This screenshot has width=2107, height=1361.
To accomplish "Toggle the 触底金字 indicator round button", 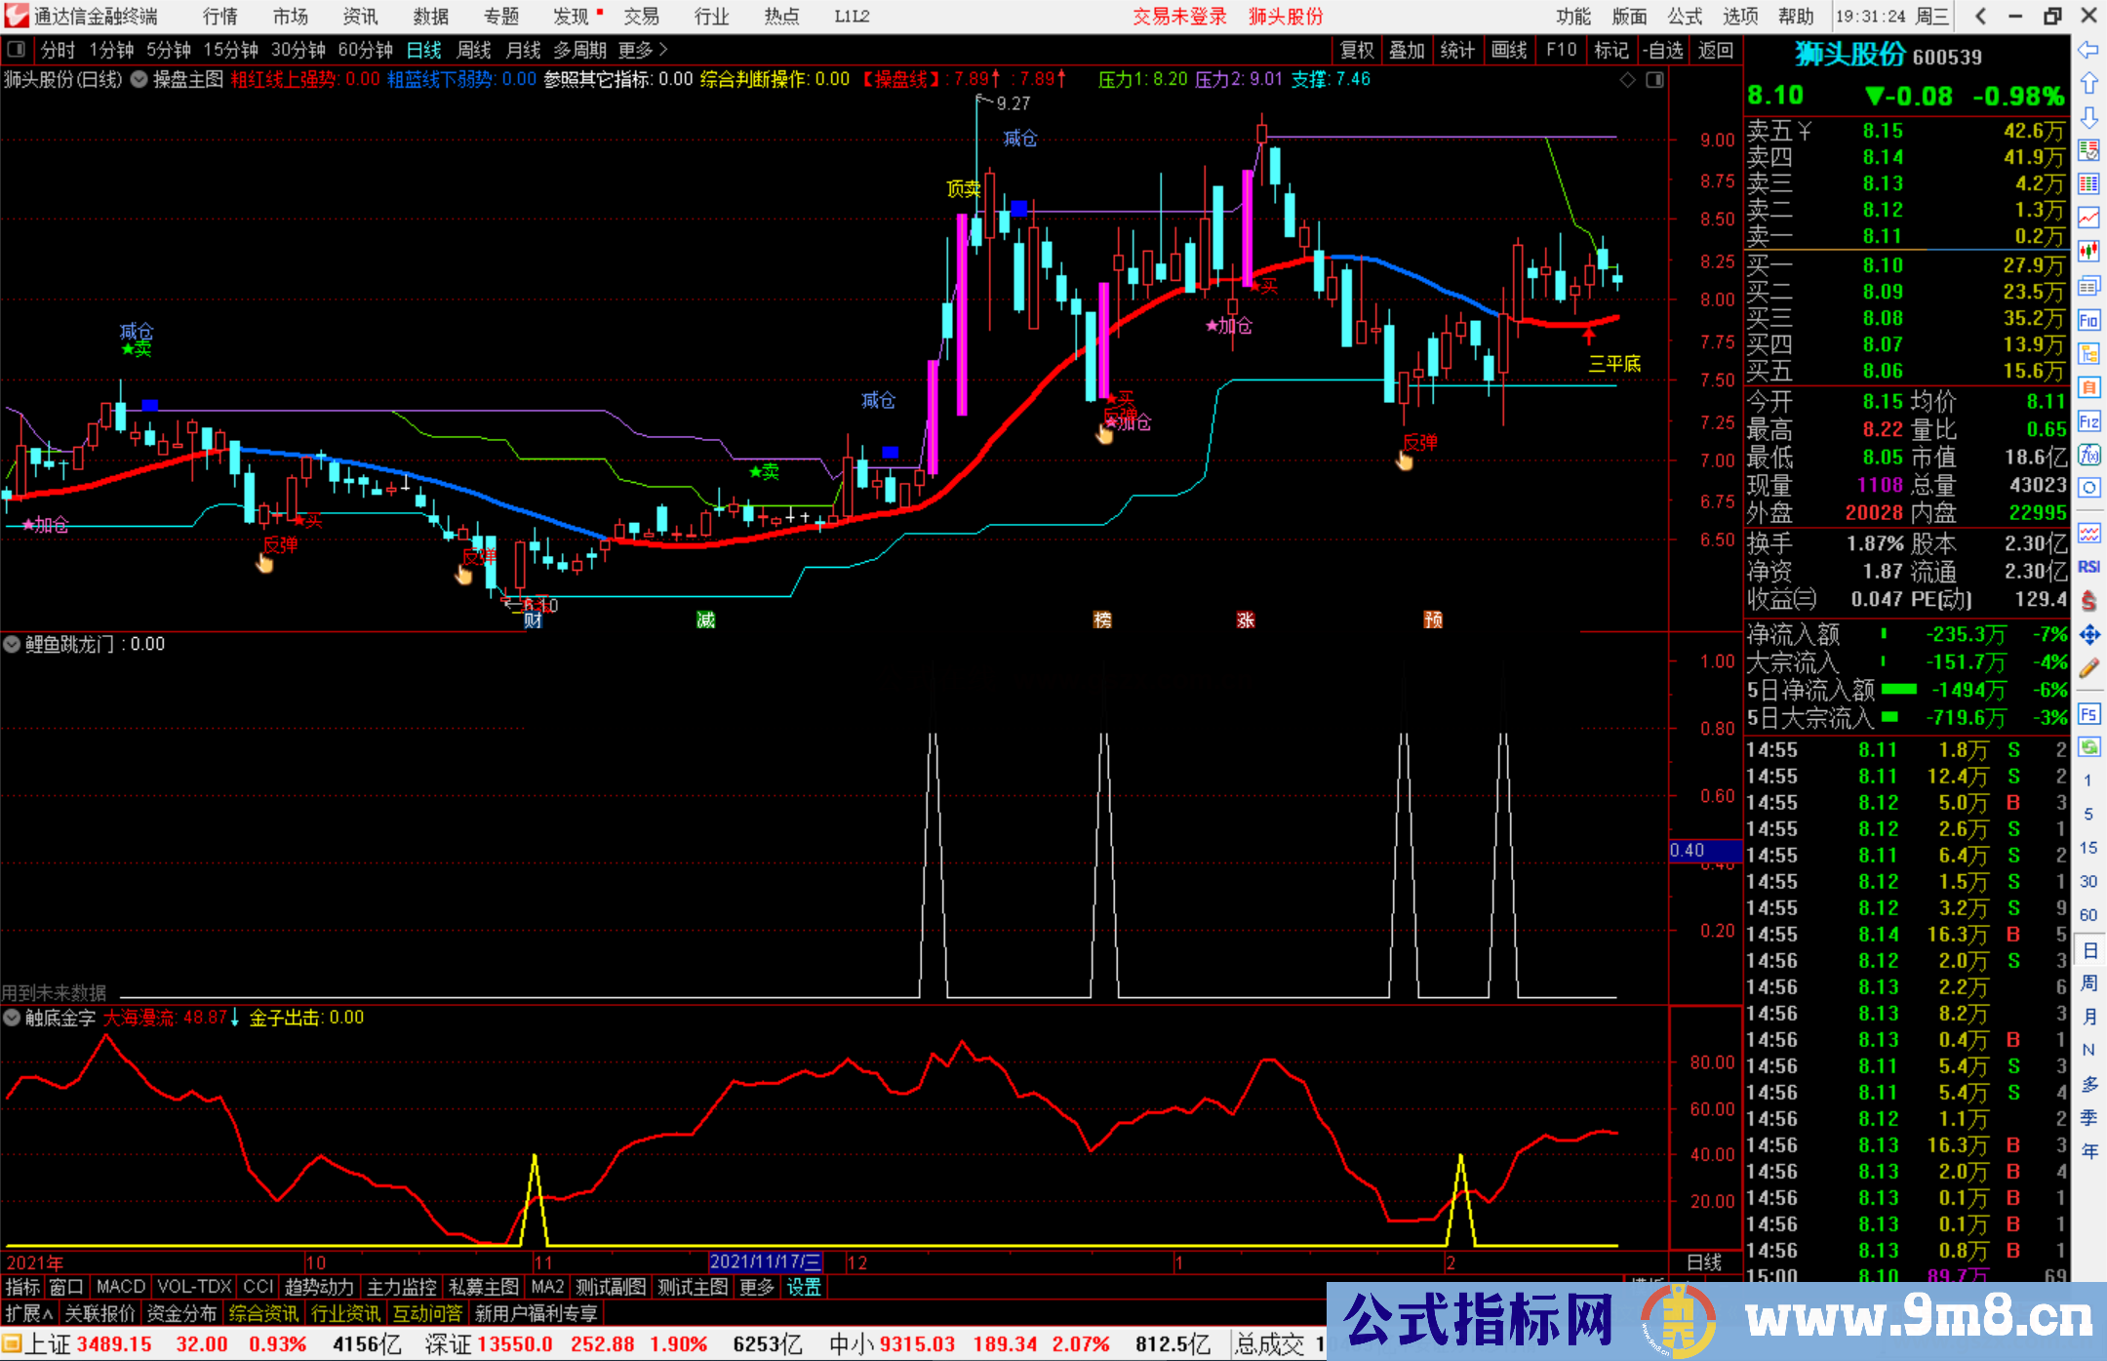I will pos(12,1018).
